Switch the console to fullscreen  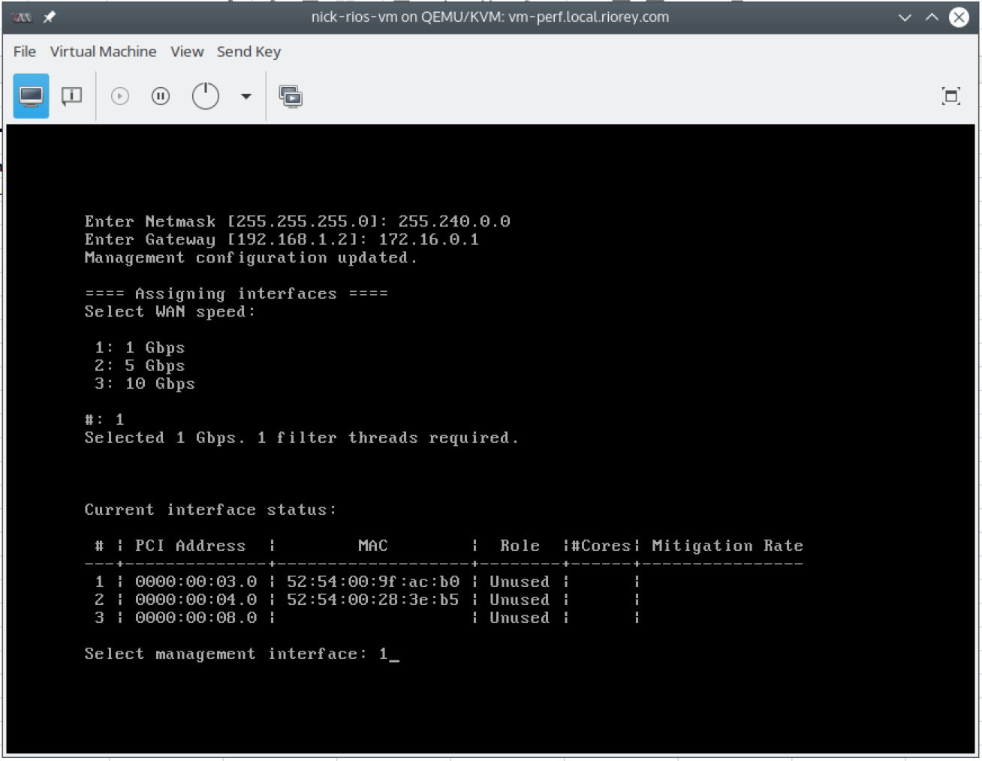click(x=950, y=96)
